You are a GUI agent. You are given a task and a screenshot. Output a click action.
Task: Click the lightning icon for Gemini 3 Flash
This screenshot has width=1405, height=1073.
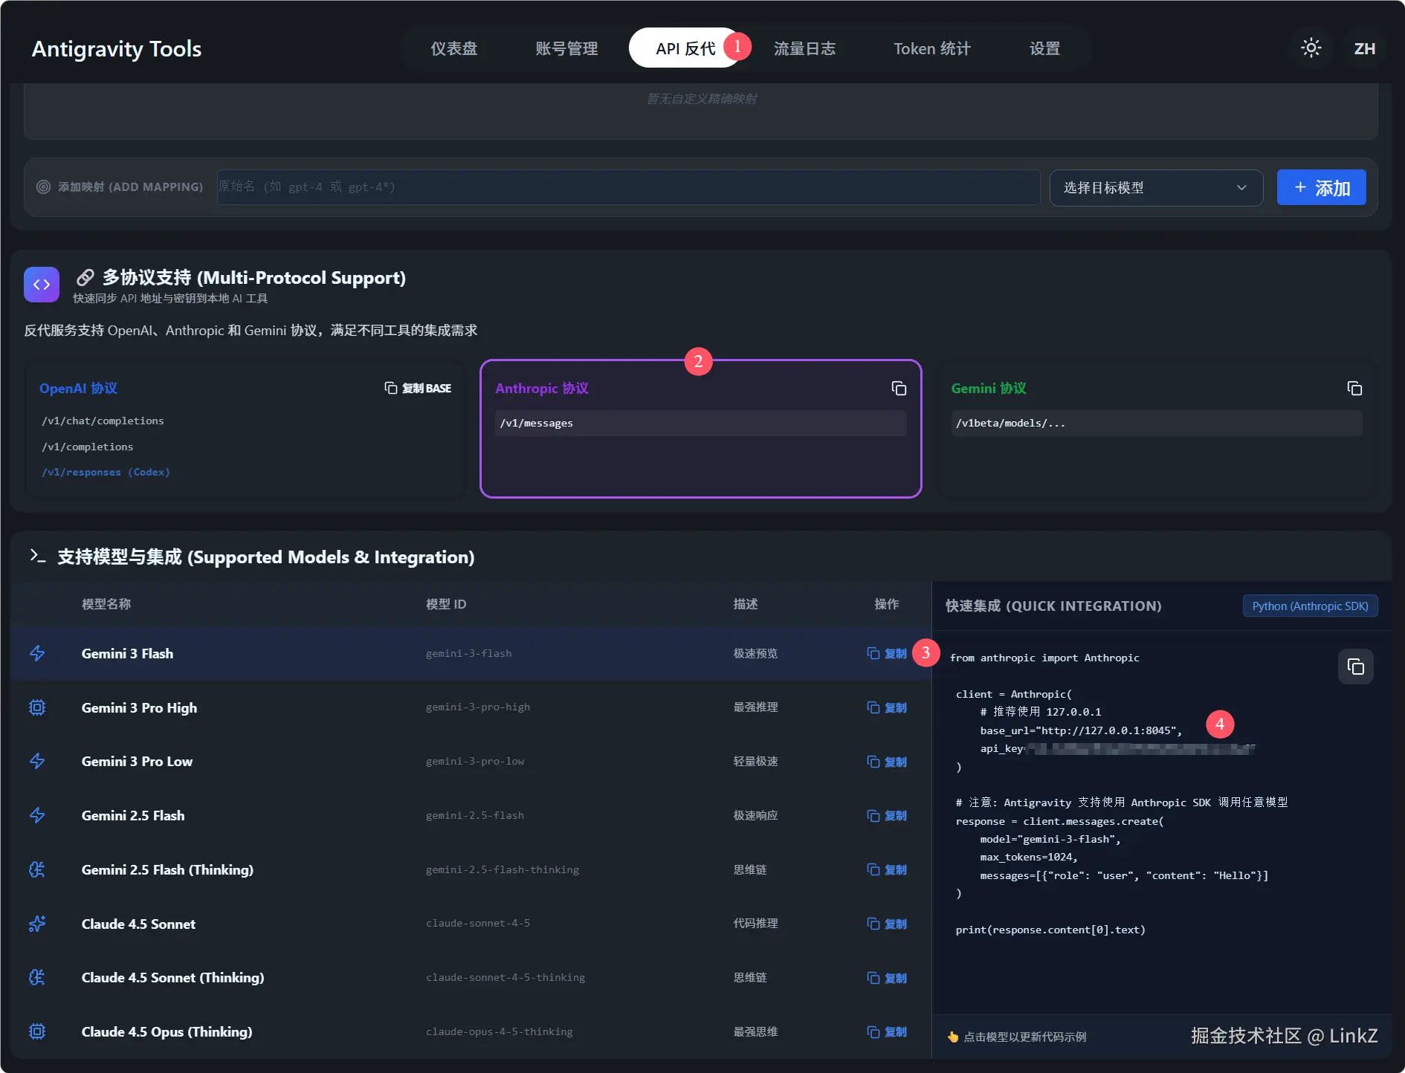click(x=37, y=653)
